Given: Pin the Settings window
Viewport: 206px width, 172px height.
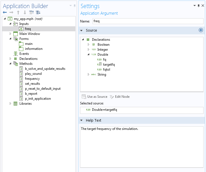Looking at the screenshot, I should click(x=199, y=6).
